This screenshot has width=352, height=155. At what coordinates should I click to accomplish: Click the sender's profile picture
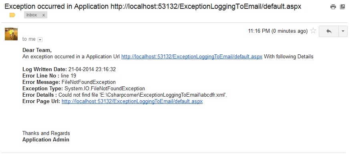point(11,34)
